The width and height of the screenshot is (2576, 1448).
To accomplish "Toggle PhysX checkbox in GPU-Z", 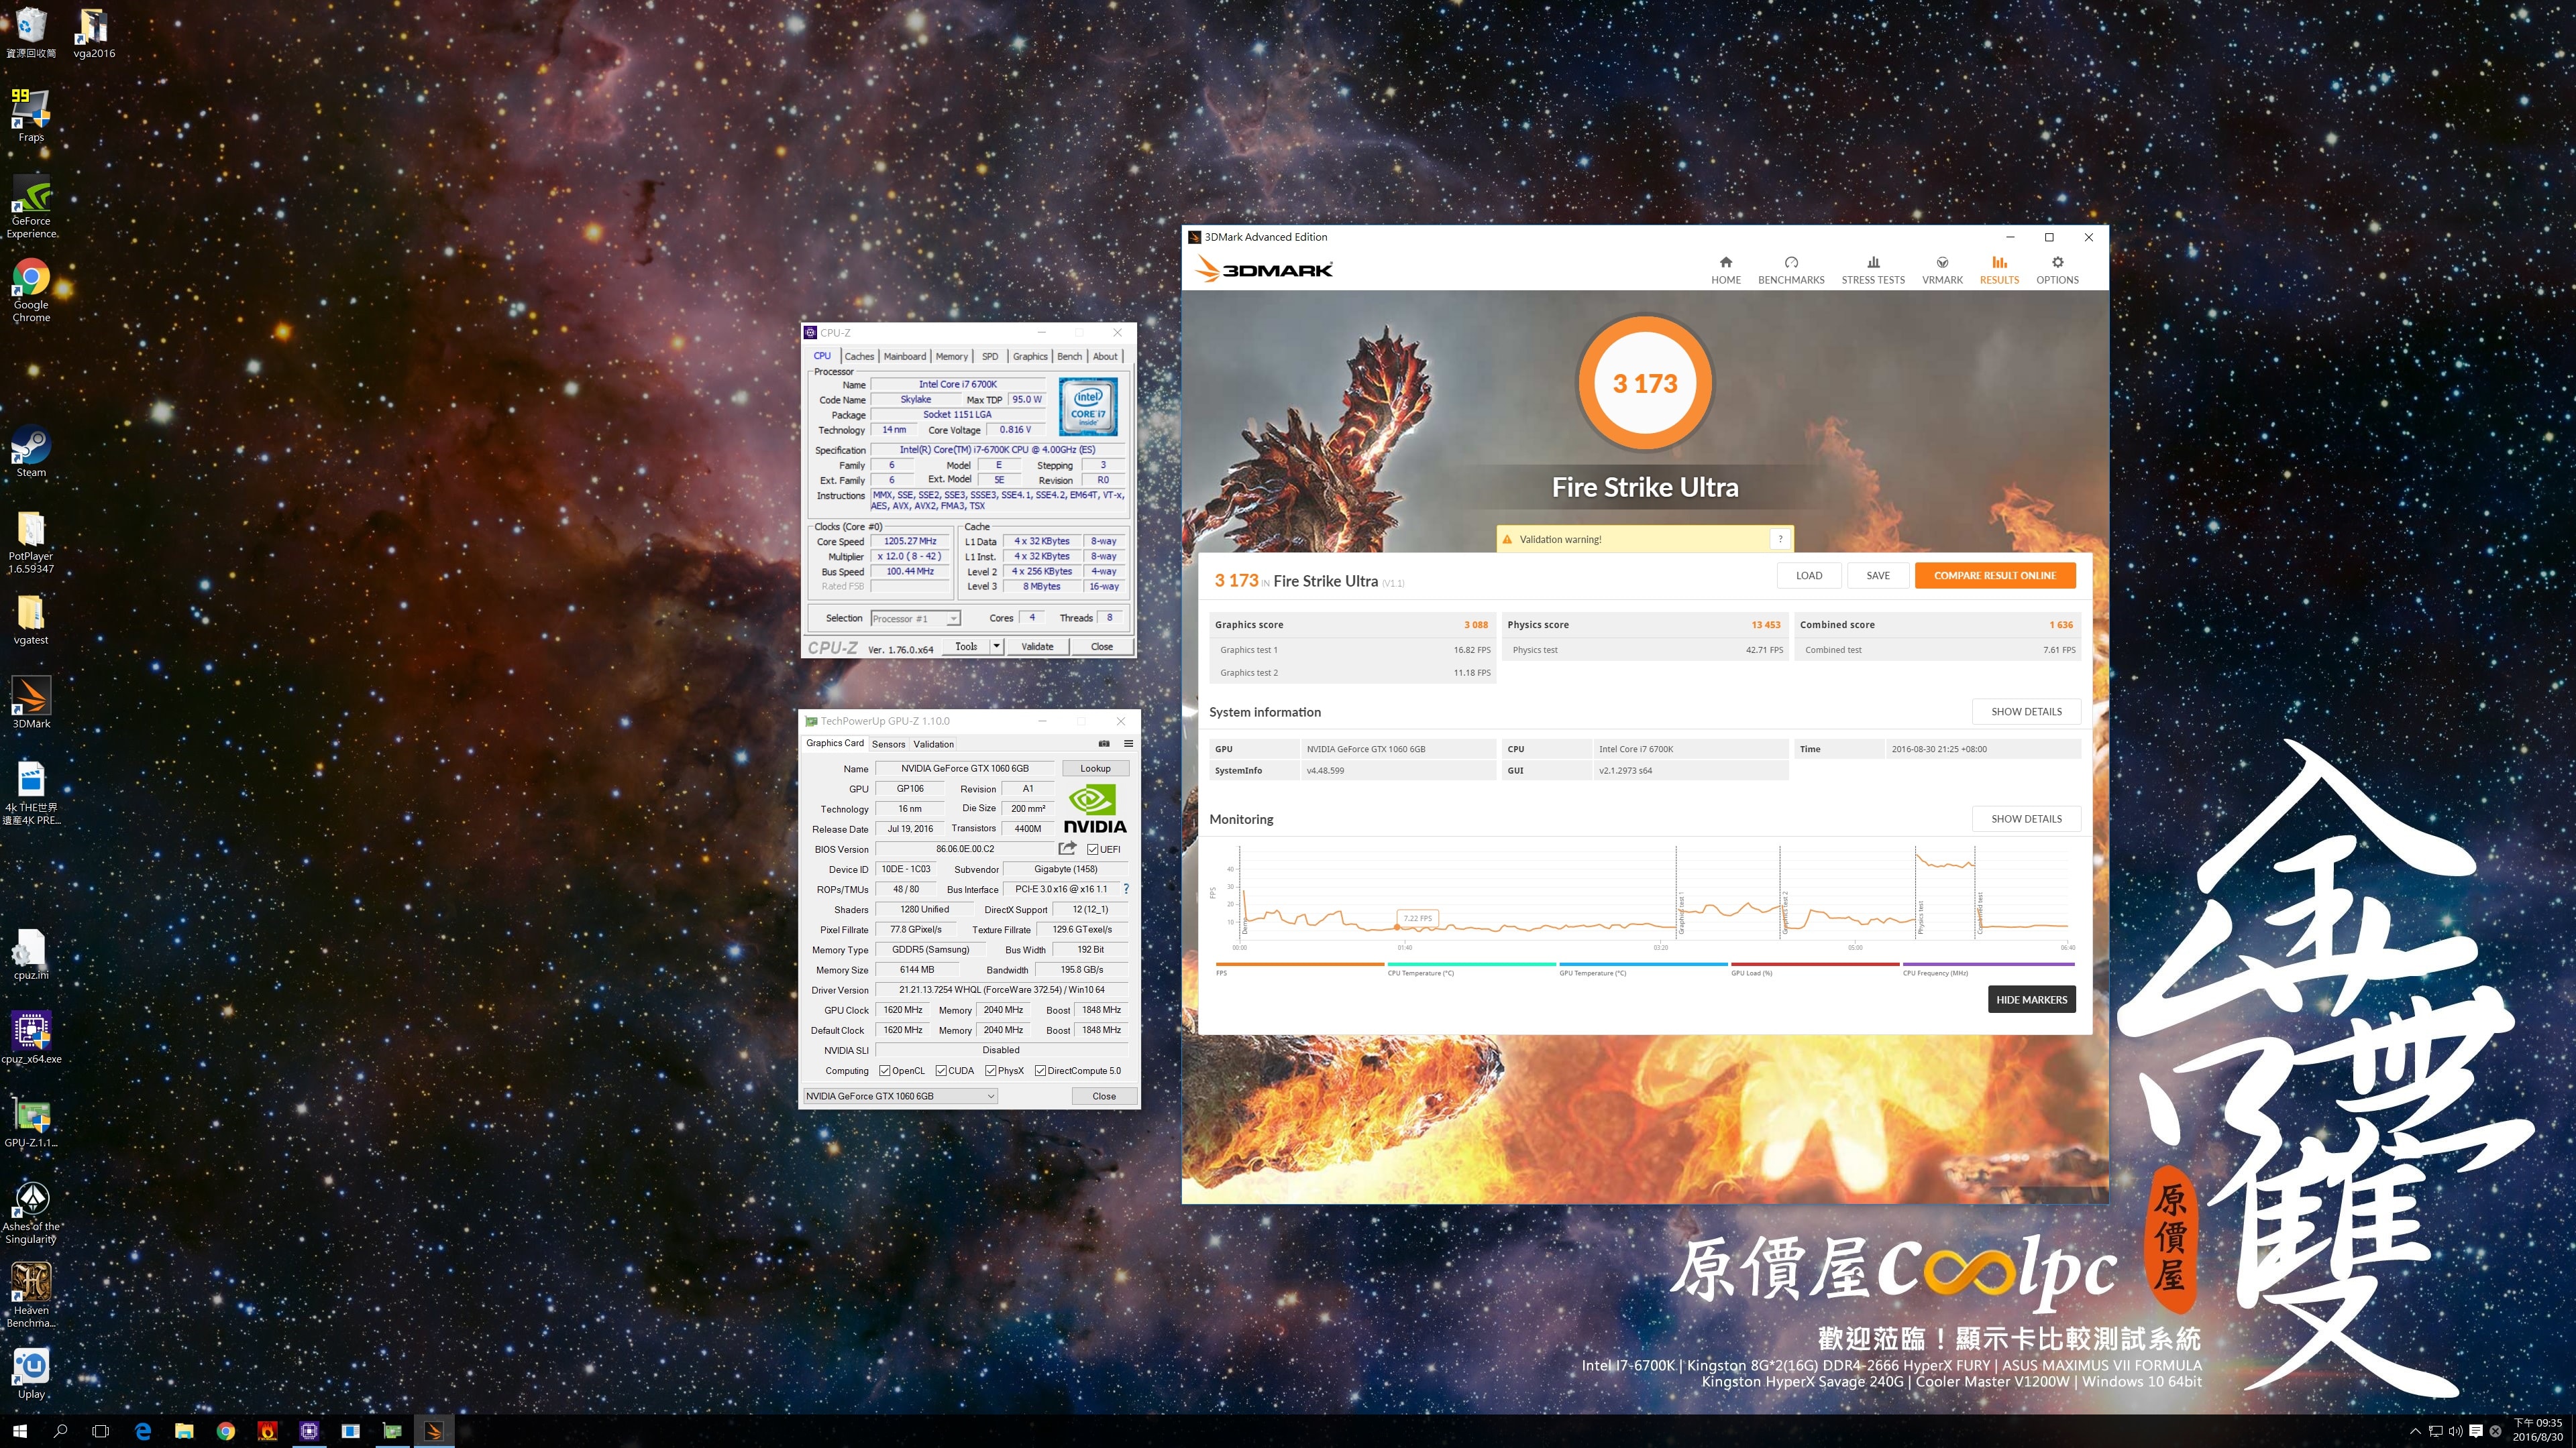I will [990, 1071].
